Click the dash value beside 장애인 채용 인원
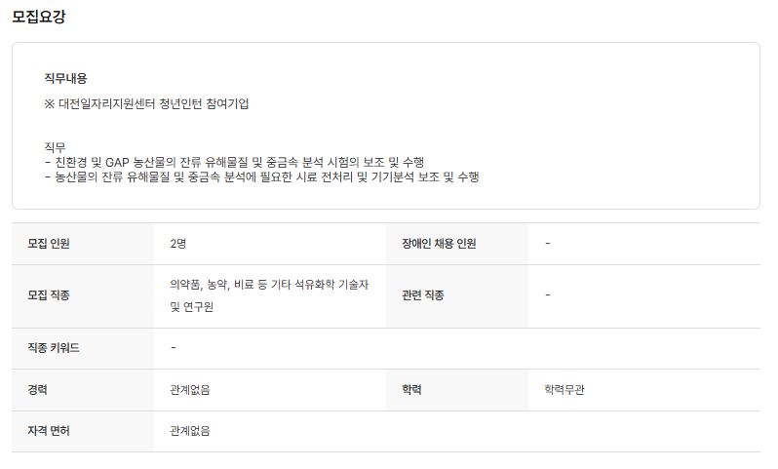 [548, 244]
